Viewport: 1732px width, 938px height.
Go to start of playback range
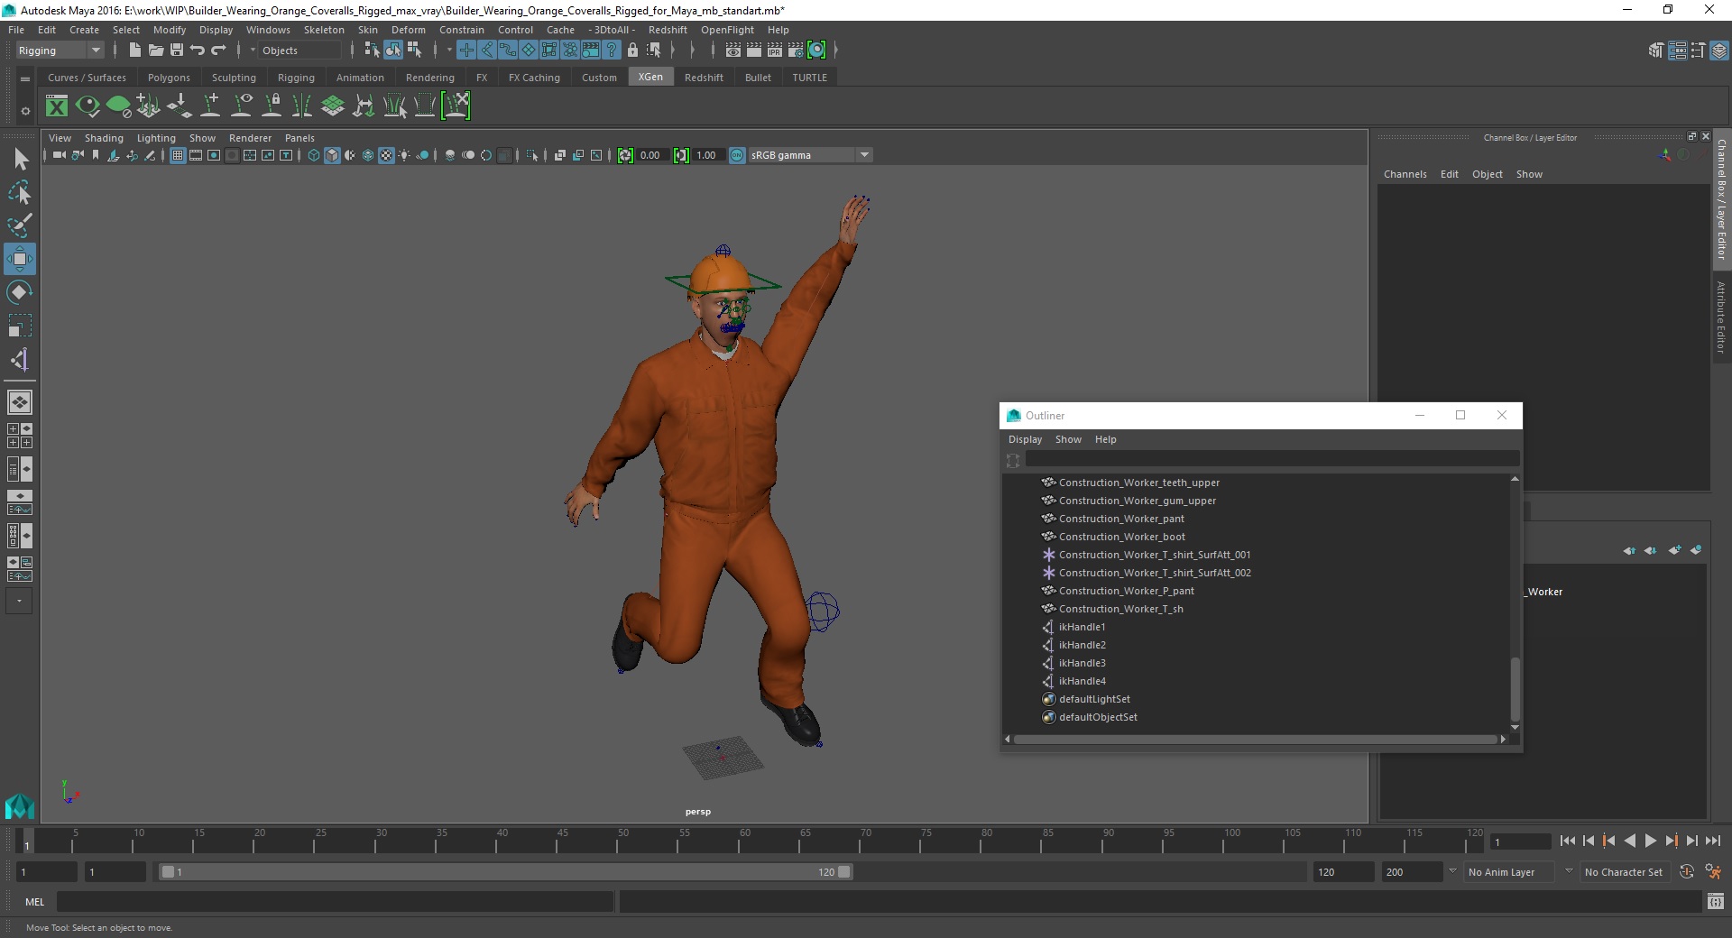[x=1567, y=841]
